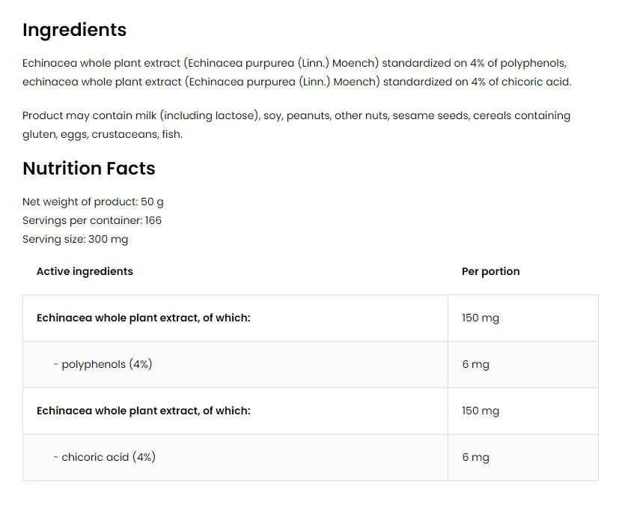Select the 'Net weight of product: 50 g' line
Image resolution: width=625 pixels, height=505 pixels.
coord(93,202)
